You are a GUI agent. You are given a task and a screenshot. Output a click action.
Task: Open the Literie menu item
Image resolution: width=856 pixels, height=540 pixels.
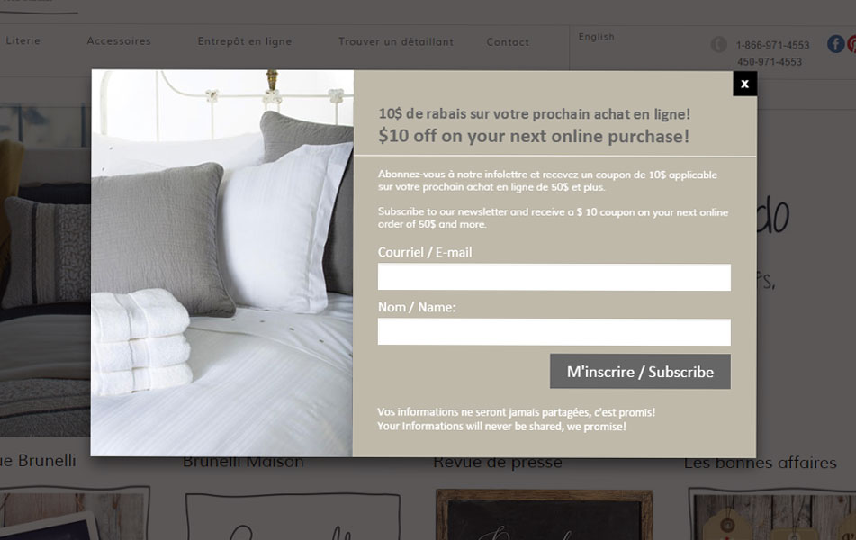pos(23,41)
